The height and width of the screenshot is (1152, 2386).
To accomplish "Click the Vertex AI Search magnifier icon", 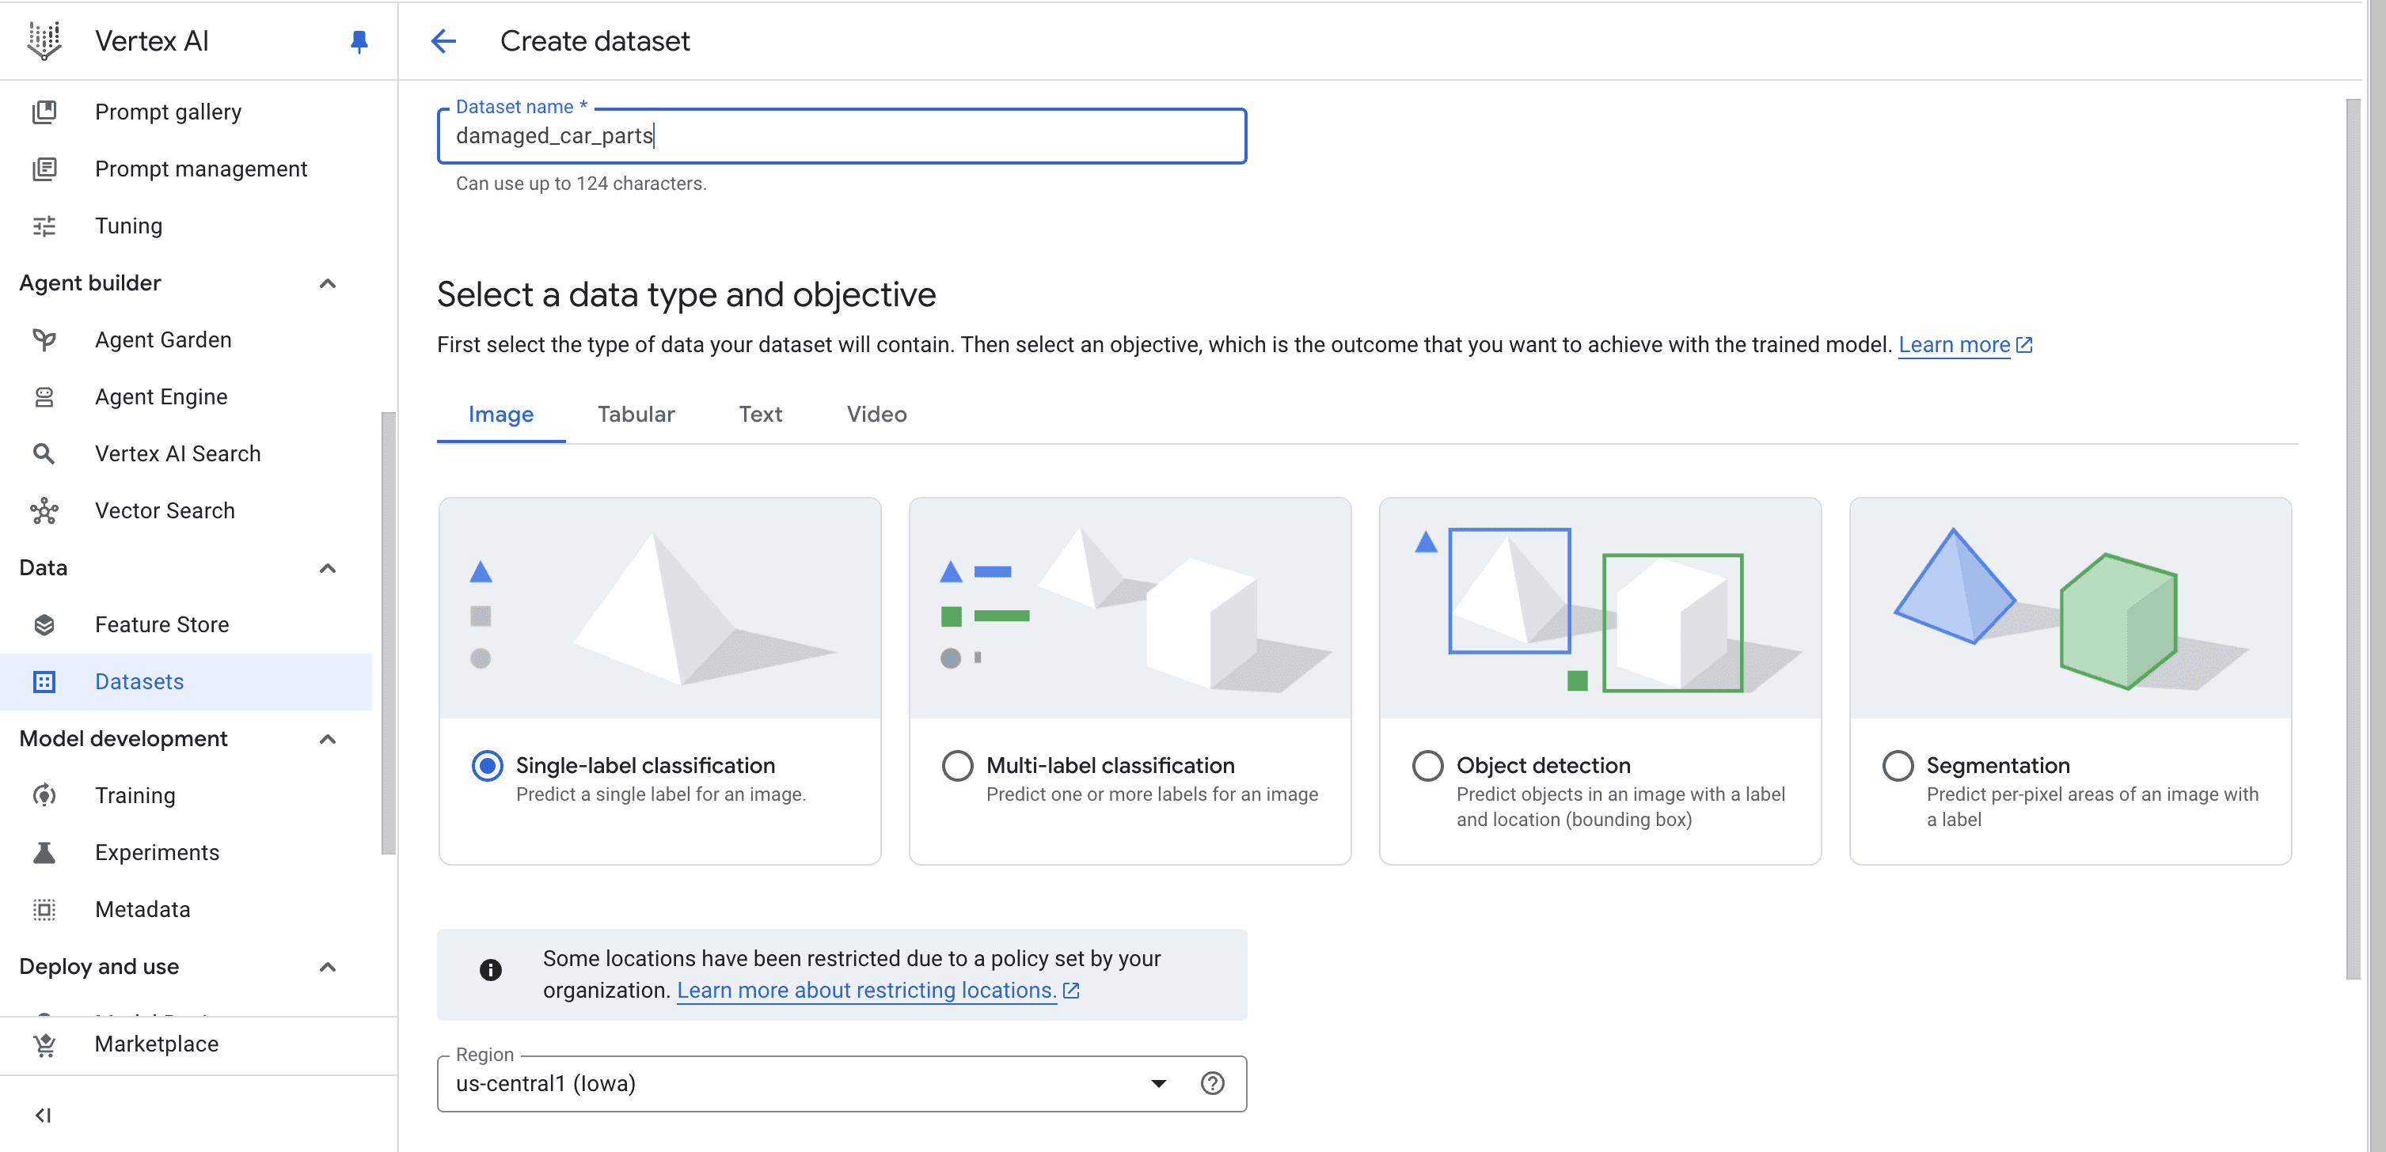I will (44, 454).
